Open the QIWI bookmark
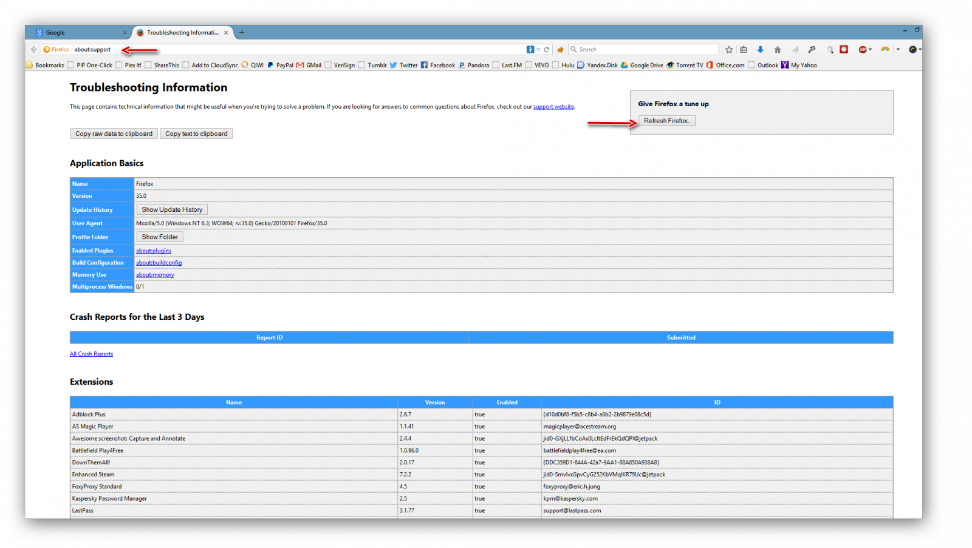 (x=253, y=66)
